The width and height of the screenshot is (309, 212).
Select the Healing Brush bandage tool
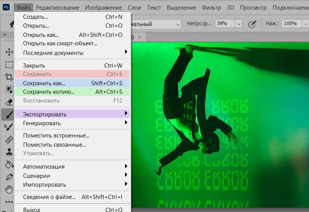tap(9, 140)
